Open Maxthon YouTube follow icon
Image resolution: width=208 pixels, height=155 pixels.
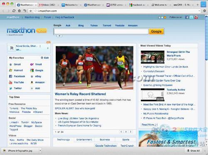coord(196,17)
